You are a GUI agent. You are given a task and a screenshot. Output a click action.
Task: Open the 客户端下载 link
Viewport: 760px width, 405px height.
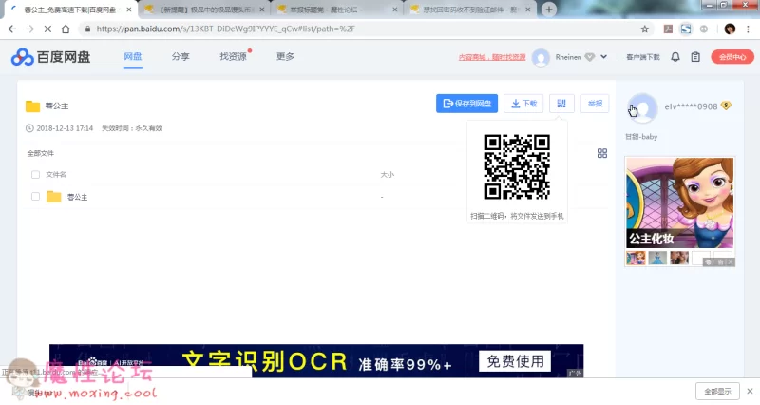click(x=643, y=57)
